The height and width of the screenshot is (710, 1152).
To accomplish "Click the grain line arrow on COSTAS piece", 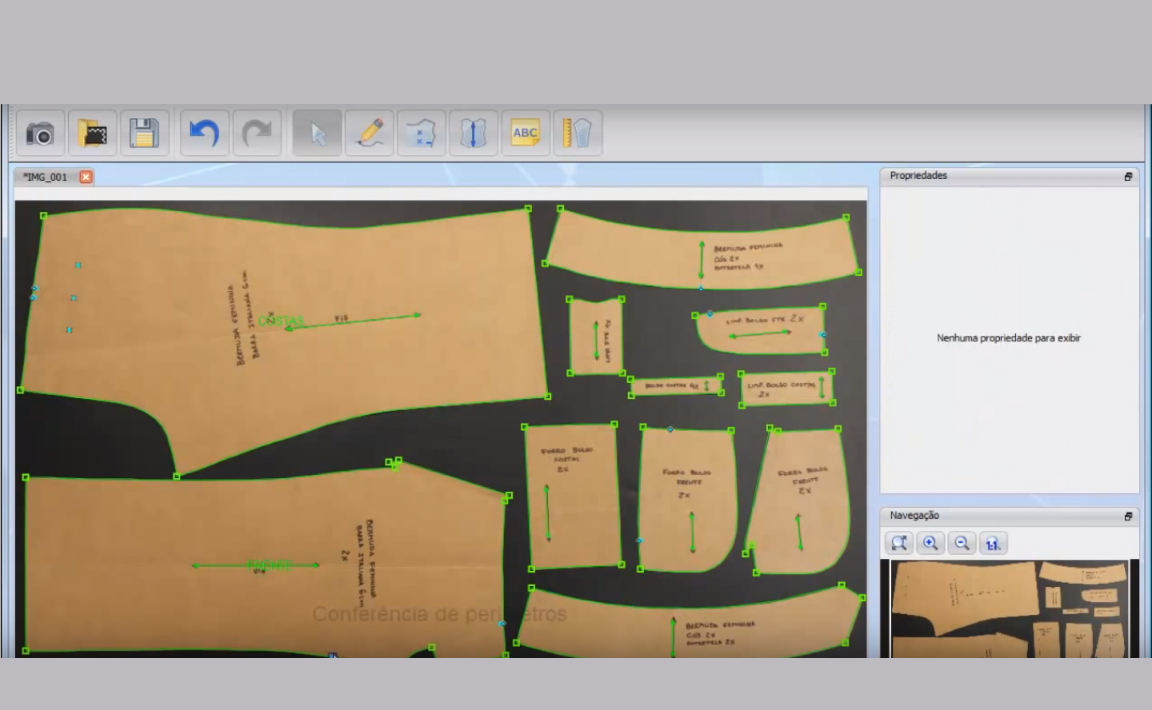I will coord(353,321).
